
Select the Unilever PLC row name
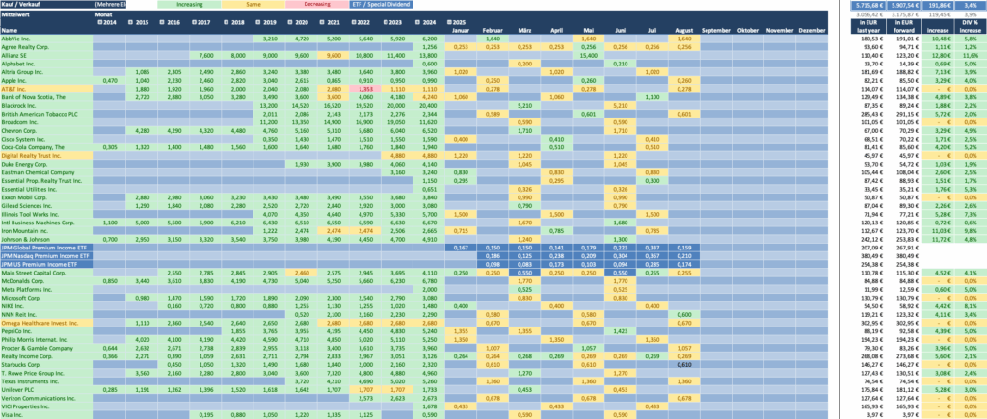[x=46, y=389]
